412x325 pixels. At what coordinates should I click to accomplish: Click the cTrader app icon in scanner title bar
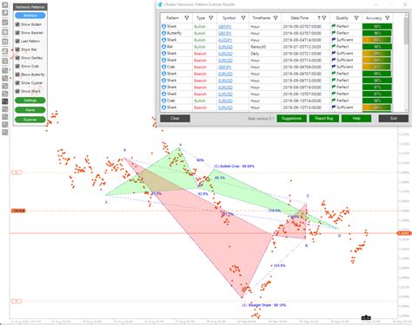point(160,4)
